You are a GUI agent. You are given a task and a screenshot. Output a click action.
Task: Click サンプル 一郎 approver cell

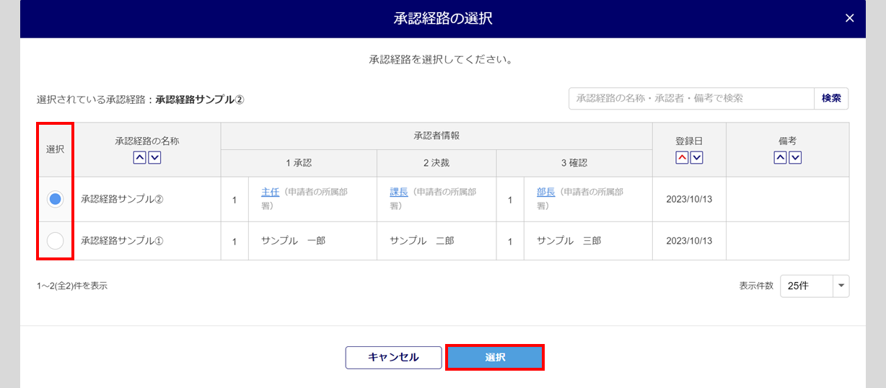pos(312,241)
